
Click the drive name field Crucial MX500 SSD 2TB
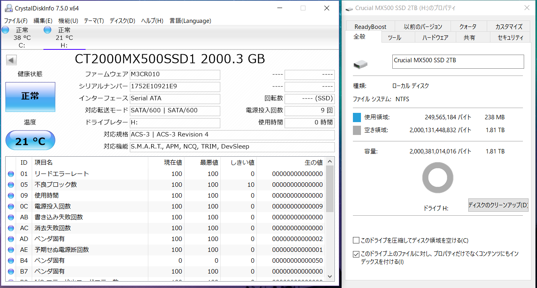pyautogui.click(x=458, y=61)
